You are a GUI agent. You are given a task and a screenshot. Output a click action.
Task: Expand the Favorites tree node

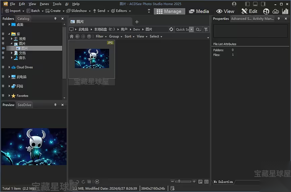click(x=9, y=96)
